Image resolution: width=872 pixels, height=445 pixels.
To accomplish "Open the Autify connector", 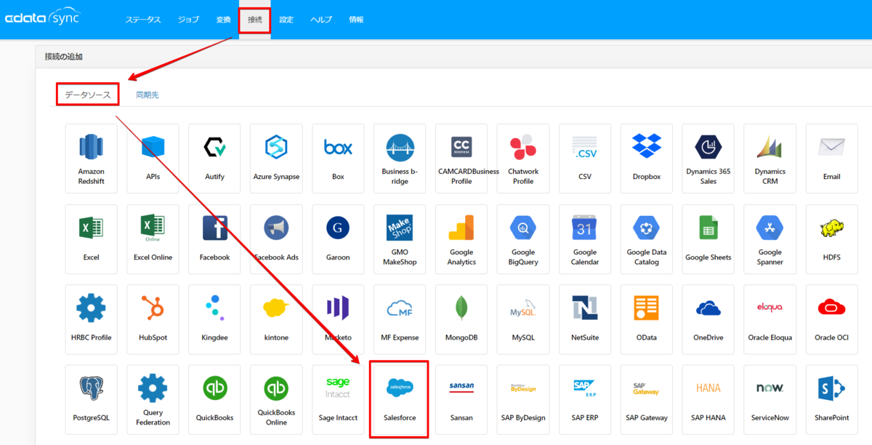I will [x=215, y=159].
